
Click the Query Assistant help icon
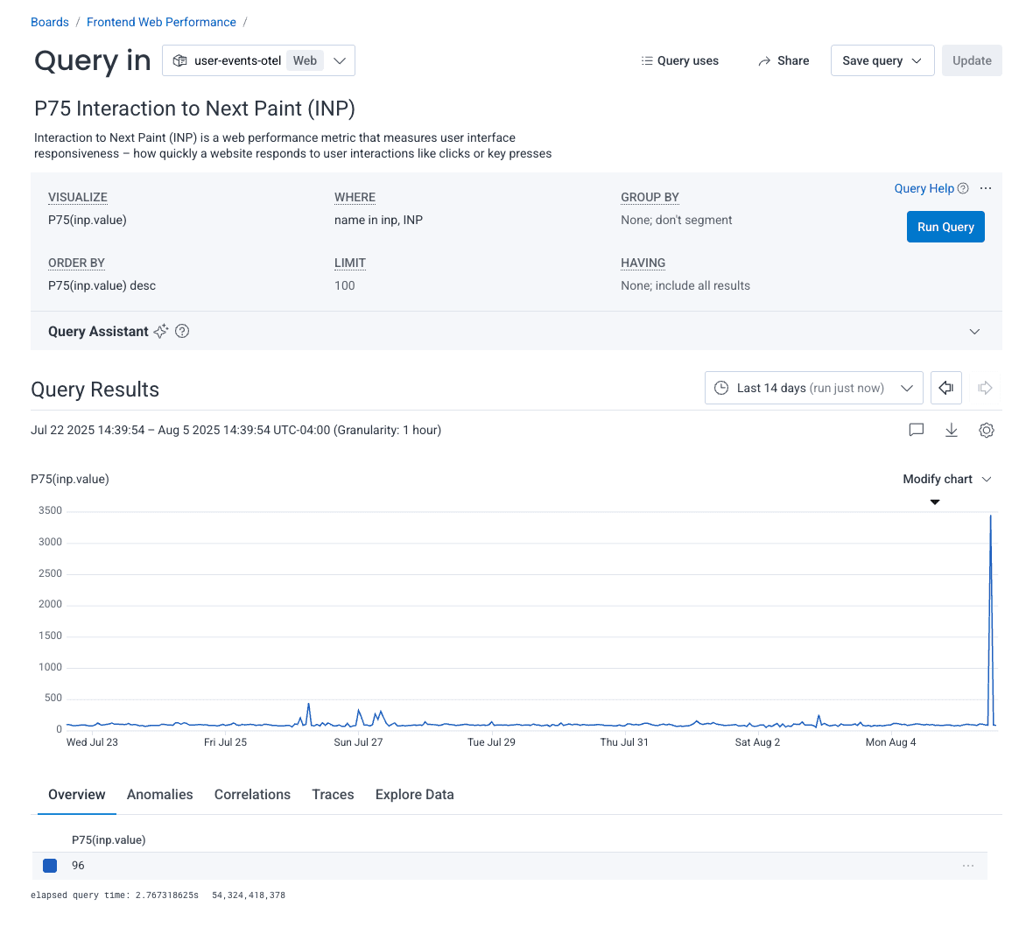pyautogui.click(x=182, y=331)
